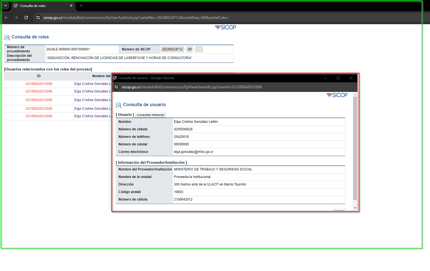Image resolution: width=430 pixels, height=271 pixels.
Task: Open the last G2100042012006 ID link
Action: [39, 116]
